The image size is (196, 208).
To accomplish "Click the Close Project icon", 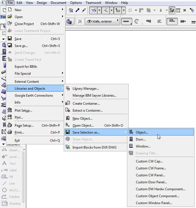I will click(10, 24).
